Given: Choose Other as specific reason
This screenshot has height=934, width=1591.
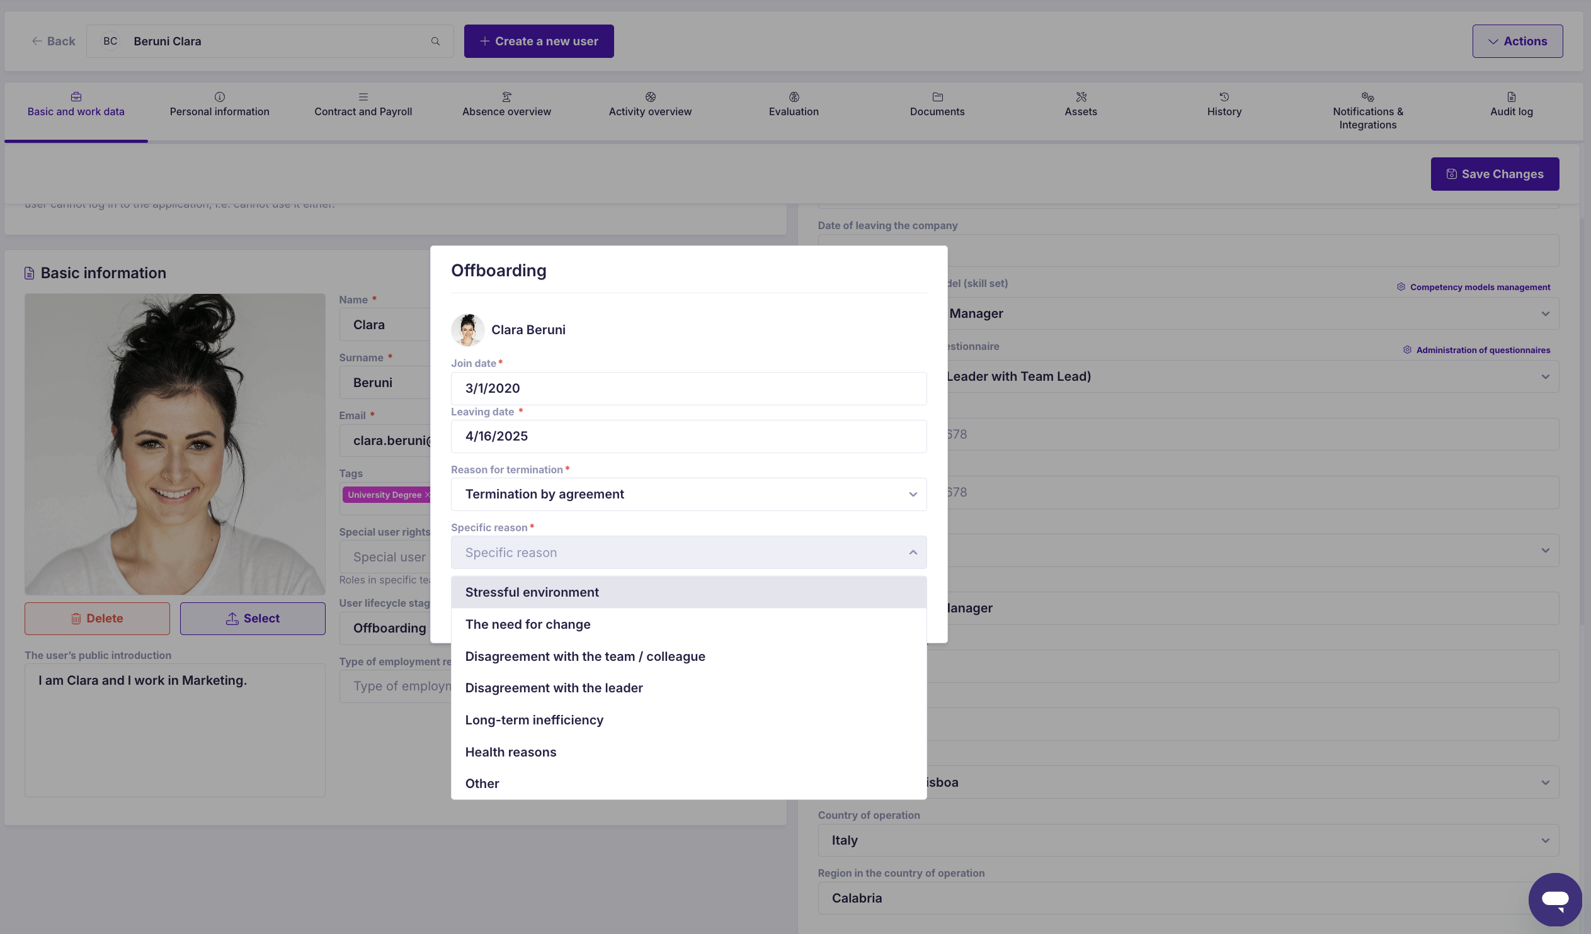Looking at the screenshot, I should (x=688, y=784).
